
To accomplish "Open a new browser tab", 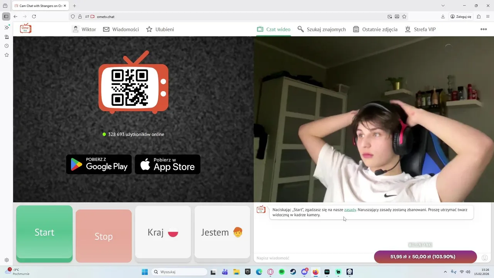I will point(74,6).
